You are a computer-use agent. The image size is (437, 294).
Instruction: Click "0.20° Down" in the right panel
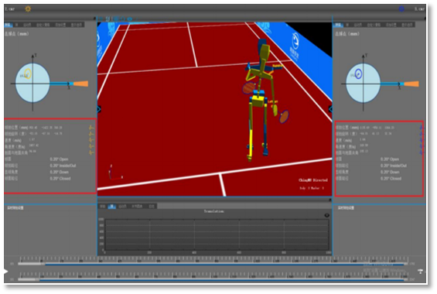click(390, 172)
